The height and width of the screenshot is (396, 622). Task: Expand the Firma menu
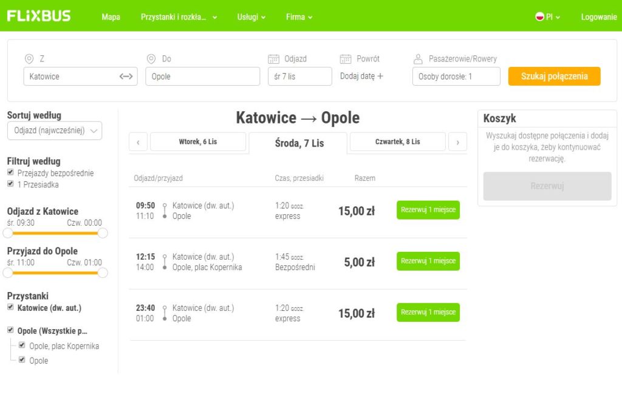point(299,17)
